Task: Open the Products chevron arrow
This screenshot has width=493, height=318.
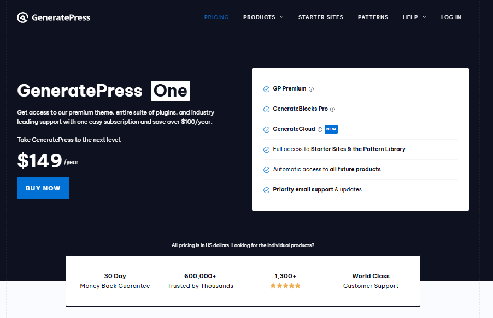Action: [282, 17]
